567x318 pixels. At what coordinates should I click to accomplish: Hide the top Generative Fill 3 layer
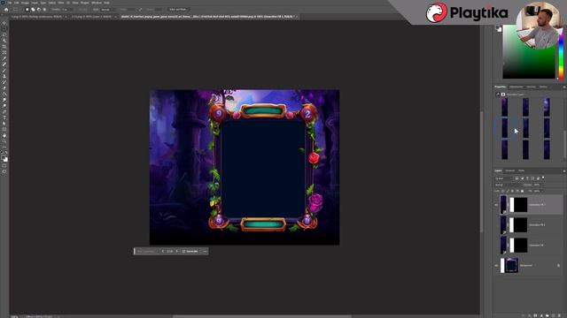(x=496, y=204)
